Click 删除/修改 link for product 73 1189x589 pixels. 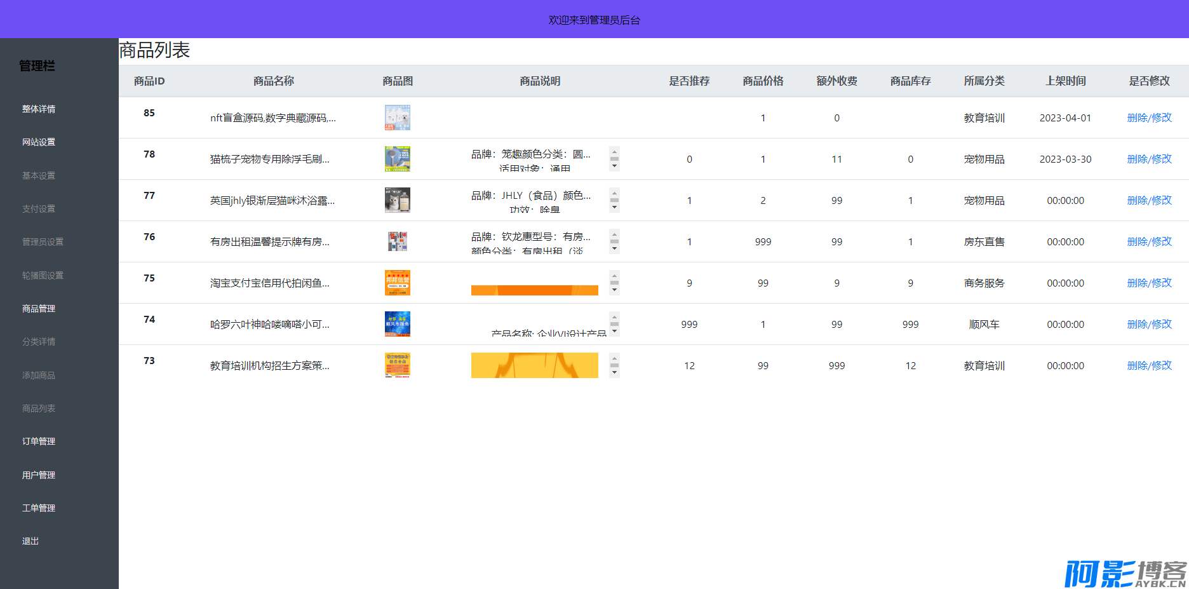click(1149, 365)
